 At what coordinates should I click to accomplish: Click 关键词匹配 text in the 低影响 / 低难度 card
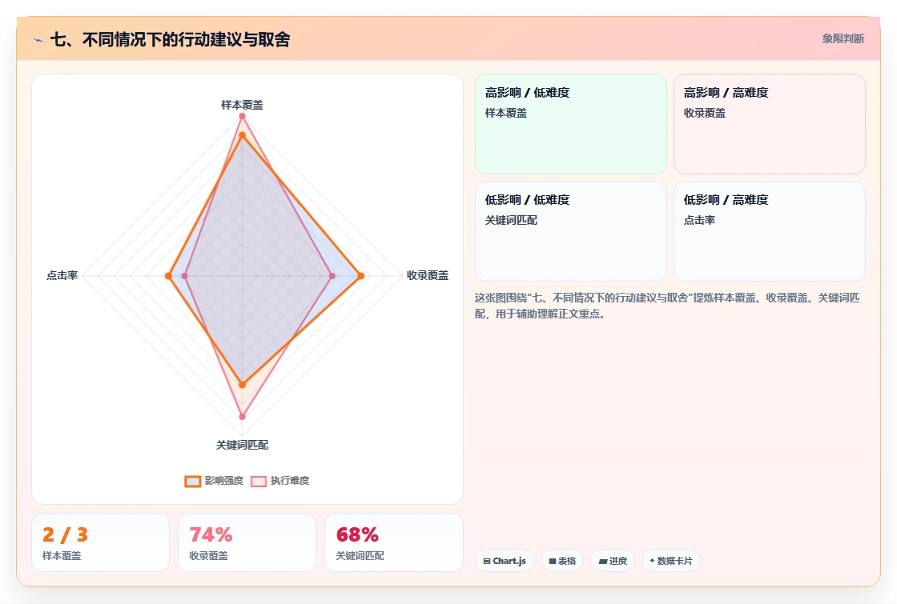(x=511, y=220)
